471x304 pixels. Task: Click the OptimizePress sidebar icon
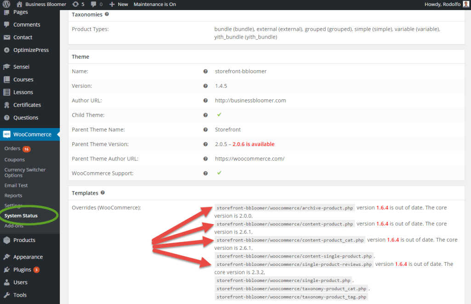click(x=6, y=50)
